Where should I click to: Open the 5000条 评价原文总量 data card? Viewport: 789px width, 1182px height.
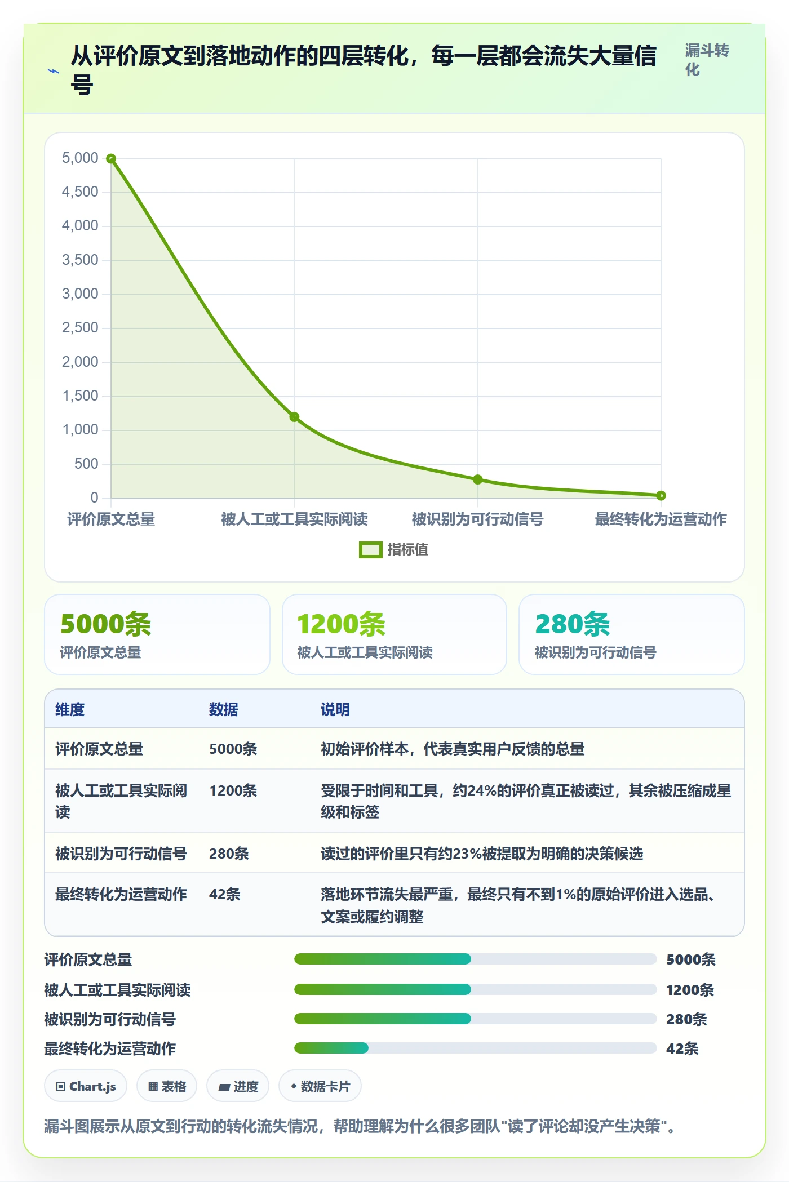pos(157,634)
